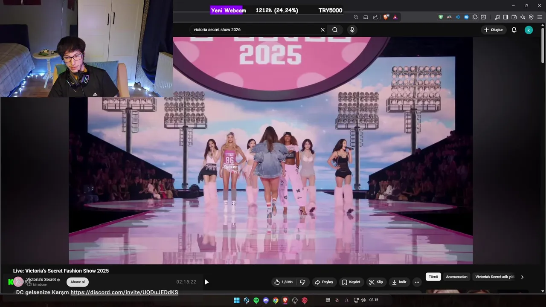Open OBS Studio from the taskbar
This screenshot has width=546, height=307.
point(295,300)
